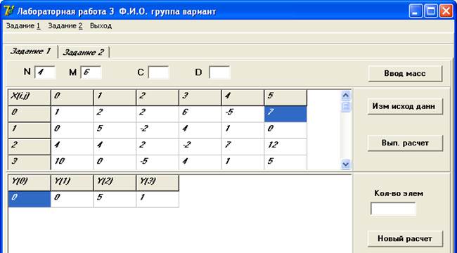The height and width of the screenshot is (253, 457).
Task: Select cell with value 12 in row 2
Action: pyautogui.click(x=285, y=147)
